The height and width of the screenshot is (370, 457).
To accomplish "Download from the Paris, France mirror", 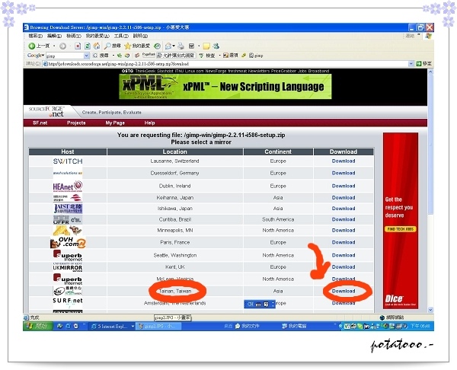I will pyautogui.click(x=344, y=242).
